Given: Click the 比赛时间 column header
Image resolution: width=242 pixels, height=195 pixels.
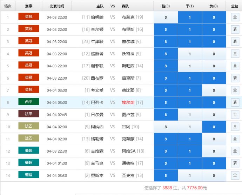Looking at the screenshot, I should pyautogui.click(x=57, y=6).
